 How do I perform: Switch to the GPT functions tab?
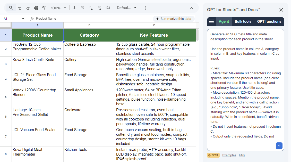269,21
